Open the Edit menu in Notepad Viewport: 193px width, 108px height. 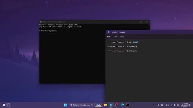[115, 37]
